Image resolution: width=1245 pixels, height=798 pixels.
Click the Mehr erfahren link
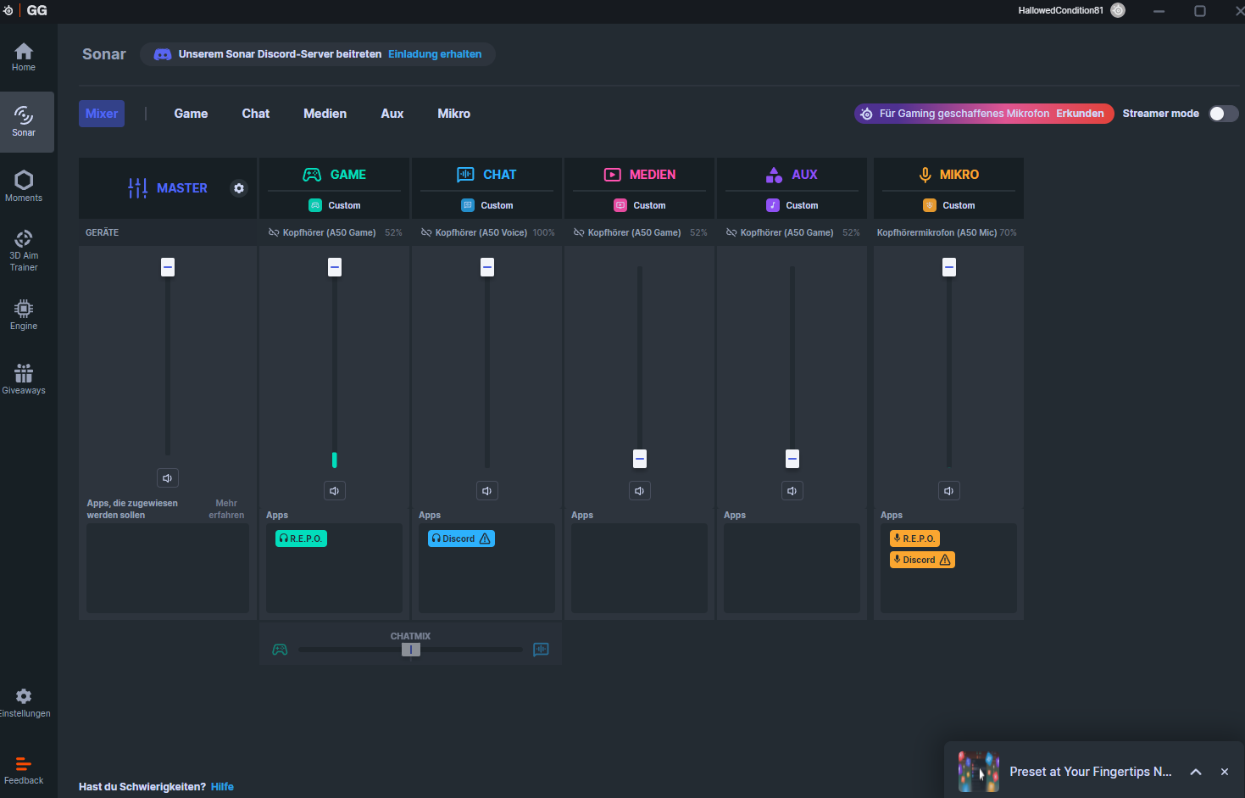tap(226, 509)
